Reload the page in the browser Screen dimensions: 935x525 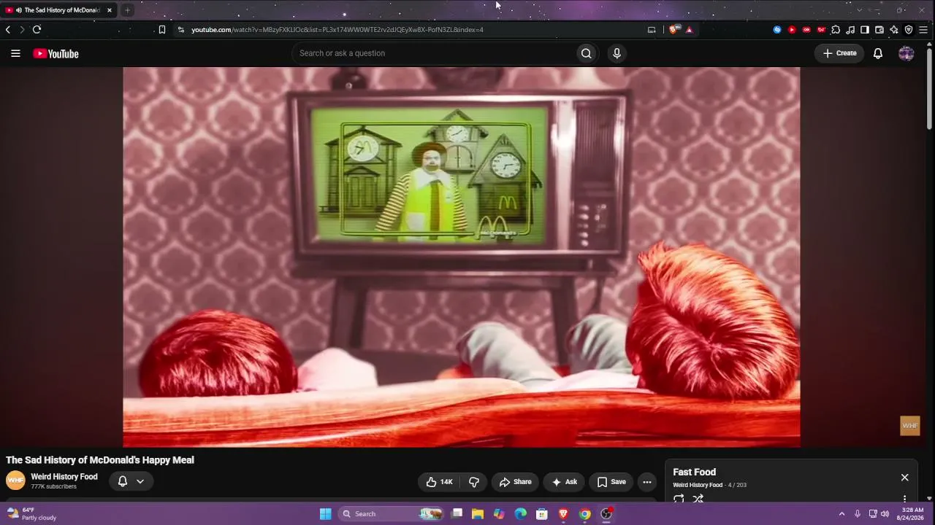pos(37,30)
